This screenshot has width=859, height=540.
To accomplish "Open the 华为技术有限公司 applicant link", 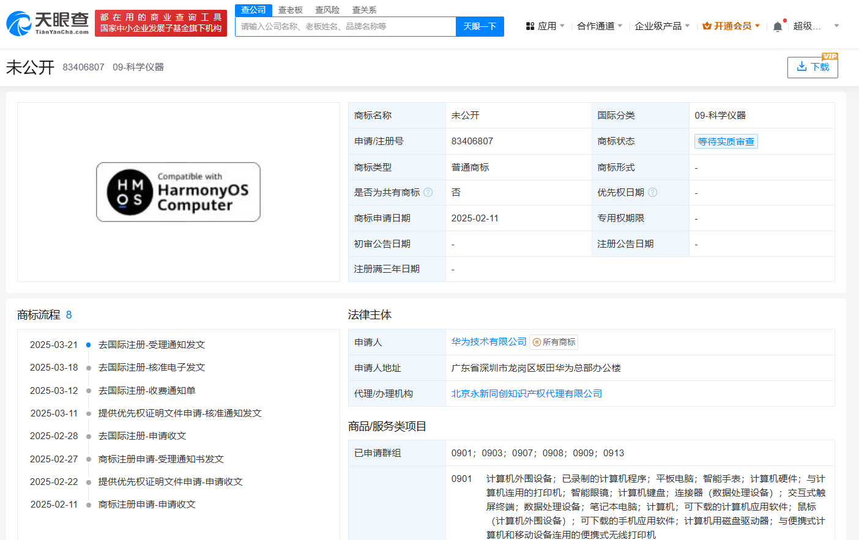I will (488, 342).
